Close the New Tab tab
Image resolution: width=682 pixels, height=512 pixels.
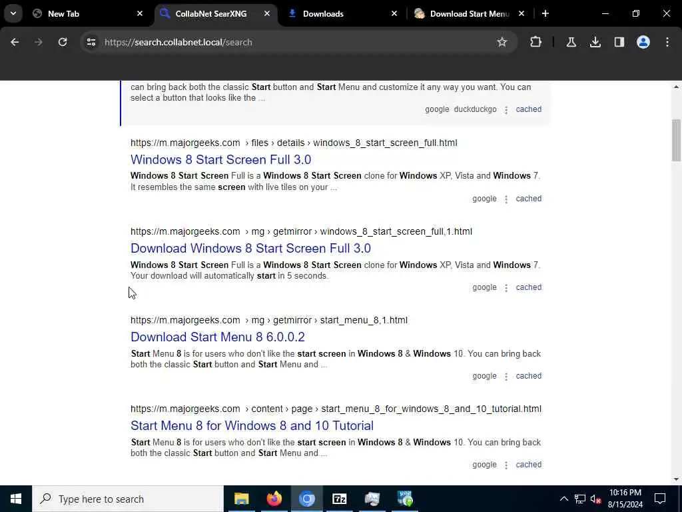tap(140, 14)
